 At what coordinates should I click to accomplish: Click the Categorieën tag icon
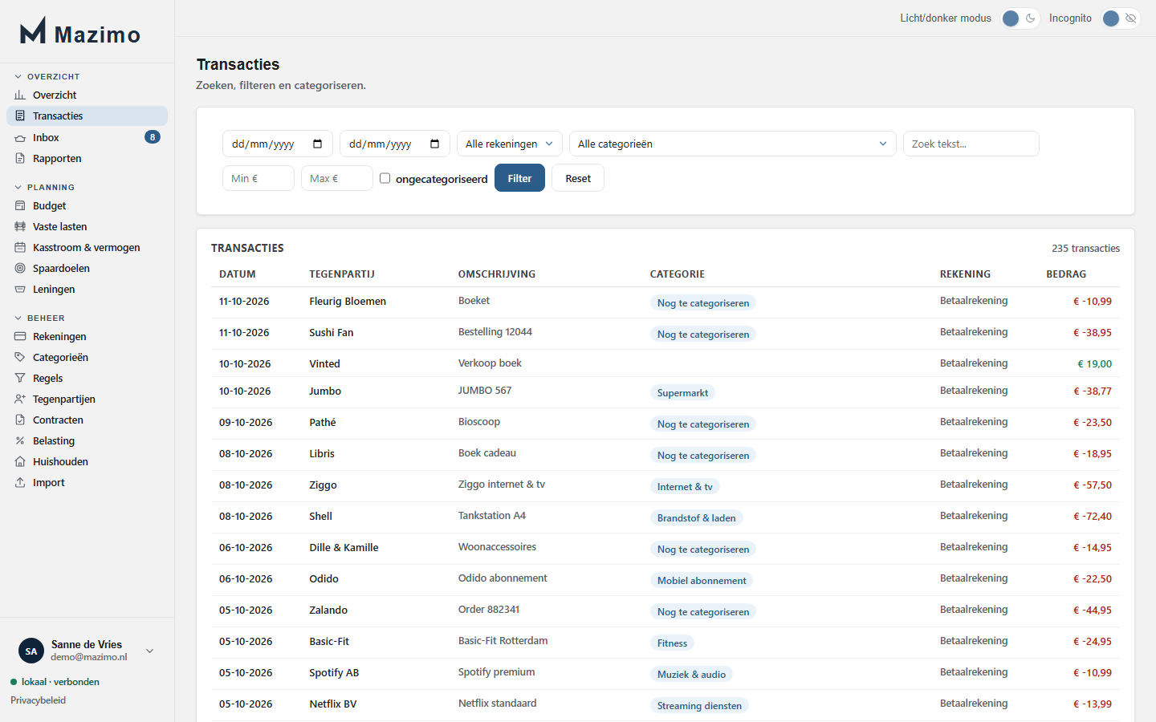coord(20,358)
